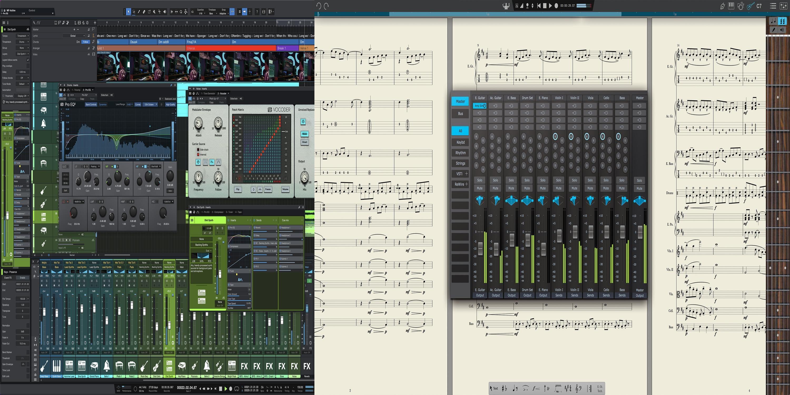Open the fountain pen design icon
The height and width of the screenshot is (395, 790).
(x=723, y=6)
